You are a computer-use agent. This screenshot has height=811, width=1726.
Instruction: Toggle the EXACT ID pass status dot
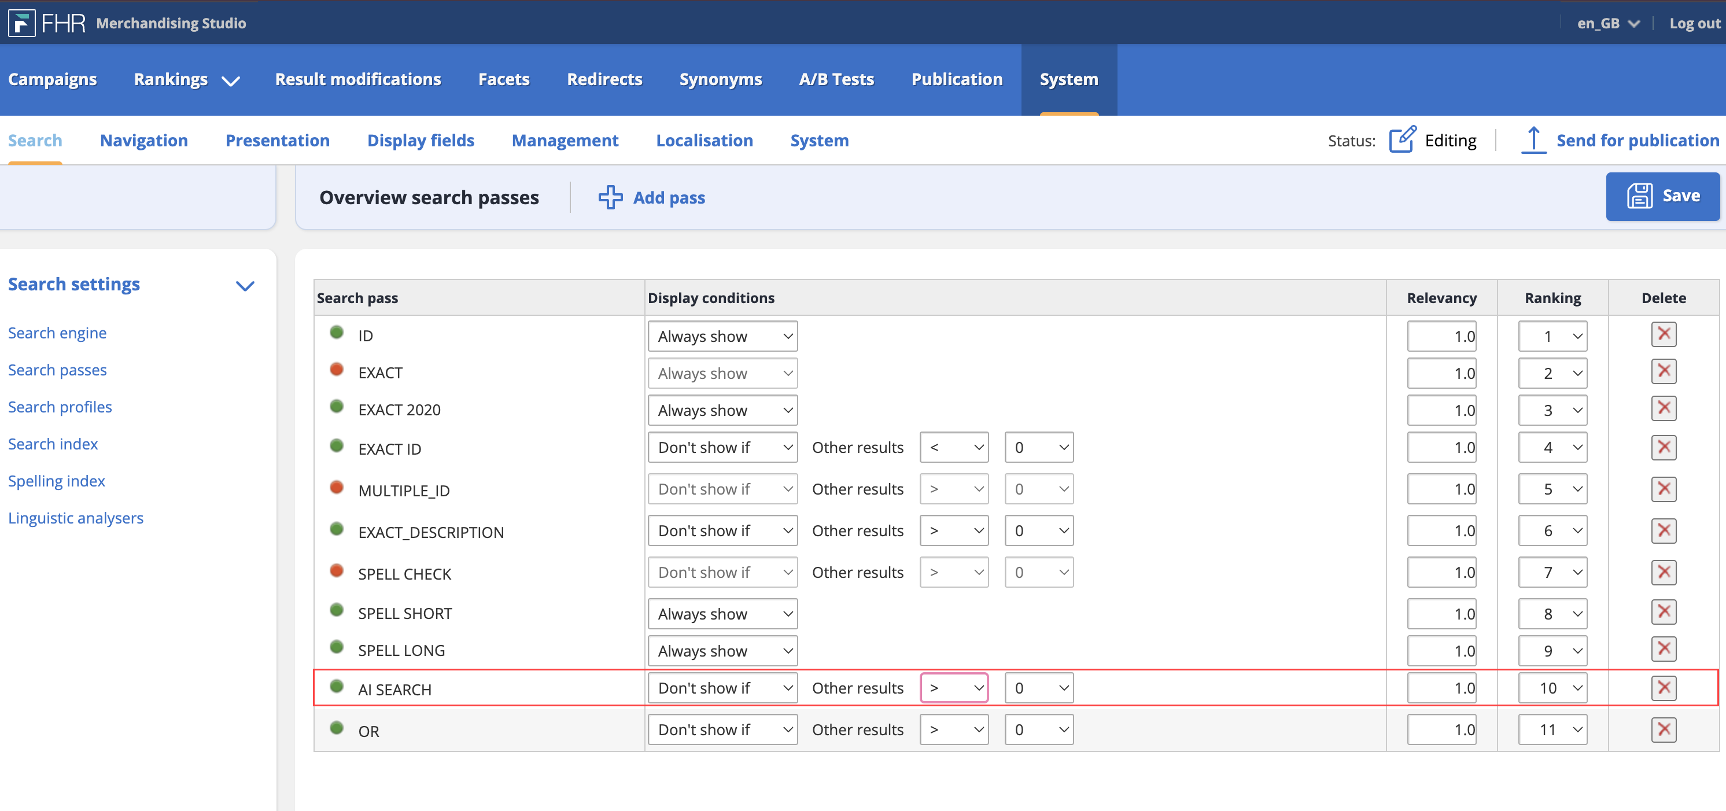pyautogui.click(x=337, y=445)
